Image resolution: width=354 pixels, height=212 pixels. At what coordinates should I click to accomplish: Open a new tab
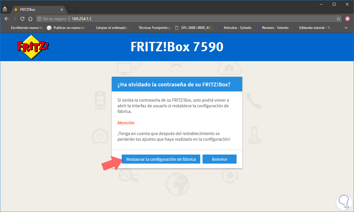click(x=73, y=10)
